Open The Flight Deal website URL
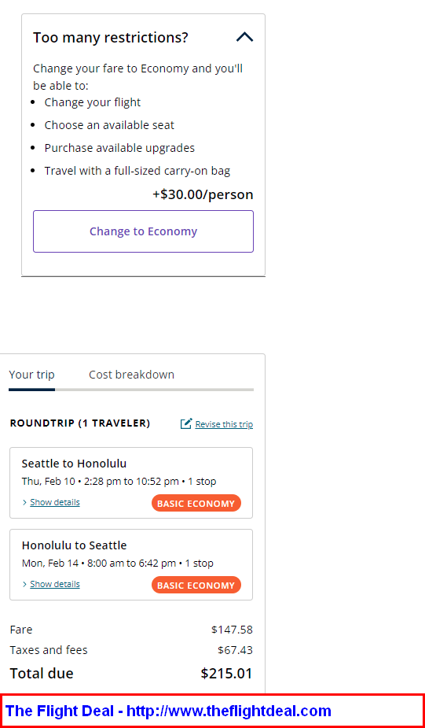This screenshot has height=728, width=425. 229,711
